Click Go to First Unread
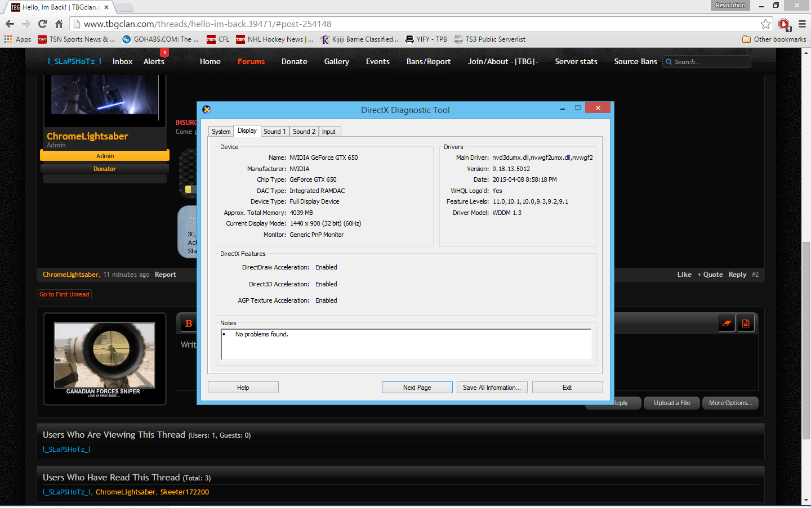Screen dimensions: 811x508 (64, 294)
